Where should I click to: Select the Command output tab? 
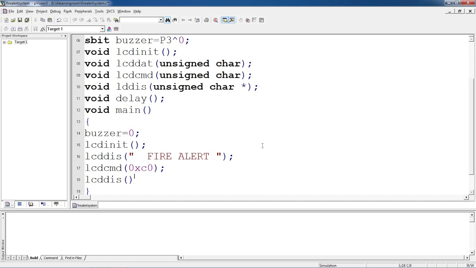51,258
